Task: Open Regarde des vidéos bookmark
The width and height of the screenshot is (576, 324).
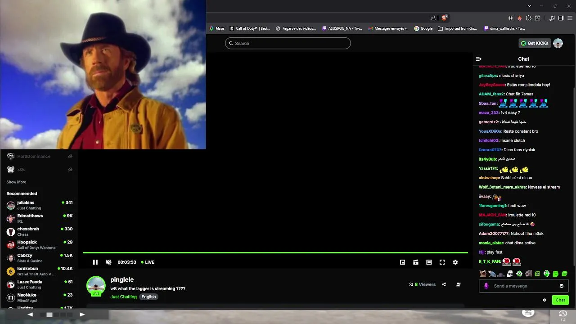Action: pos(296,28)
